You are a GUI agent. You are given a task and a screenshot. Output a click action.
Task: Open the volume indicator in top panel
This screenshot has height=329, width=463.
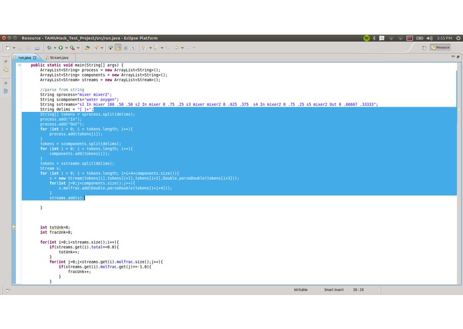click(430, 38)
